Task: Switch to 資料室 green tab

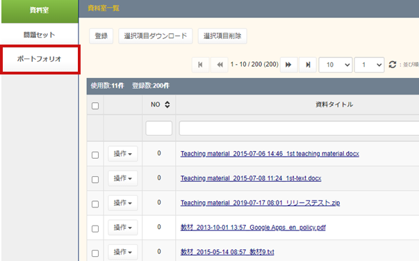Action: click(x=40, y=10)
